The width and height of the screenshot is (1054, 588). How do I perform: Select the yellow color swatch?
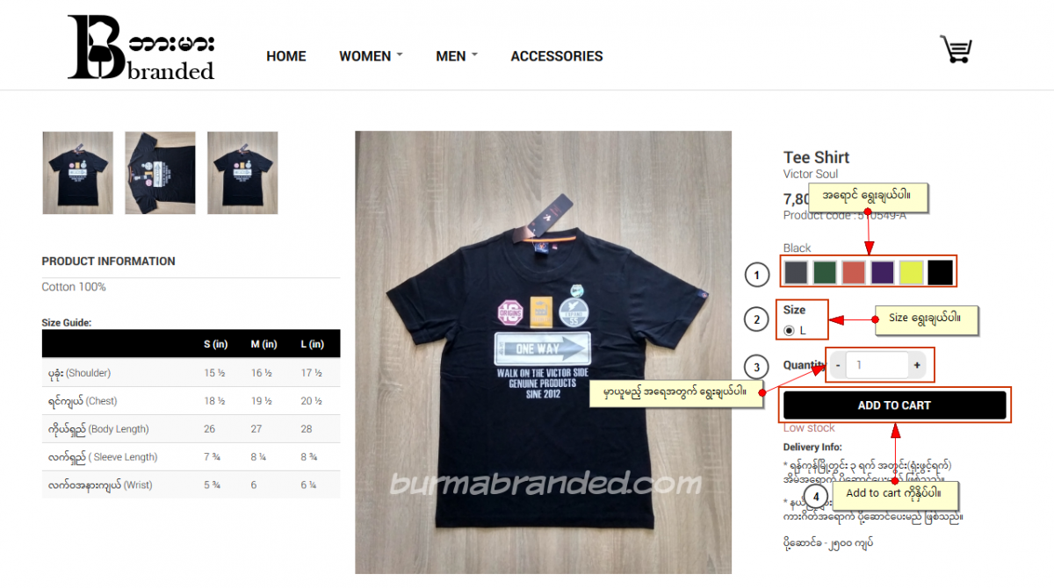coord(912,272)
